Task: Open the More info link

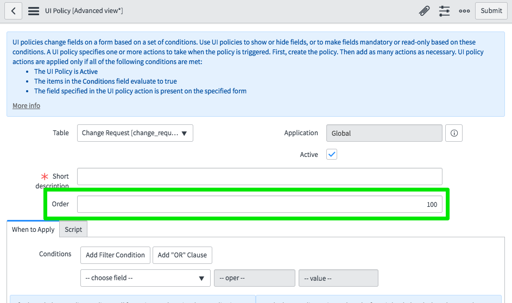Action: pos(26,105)
